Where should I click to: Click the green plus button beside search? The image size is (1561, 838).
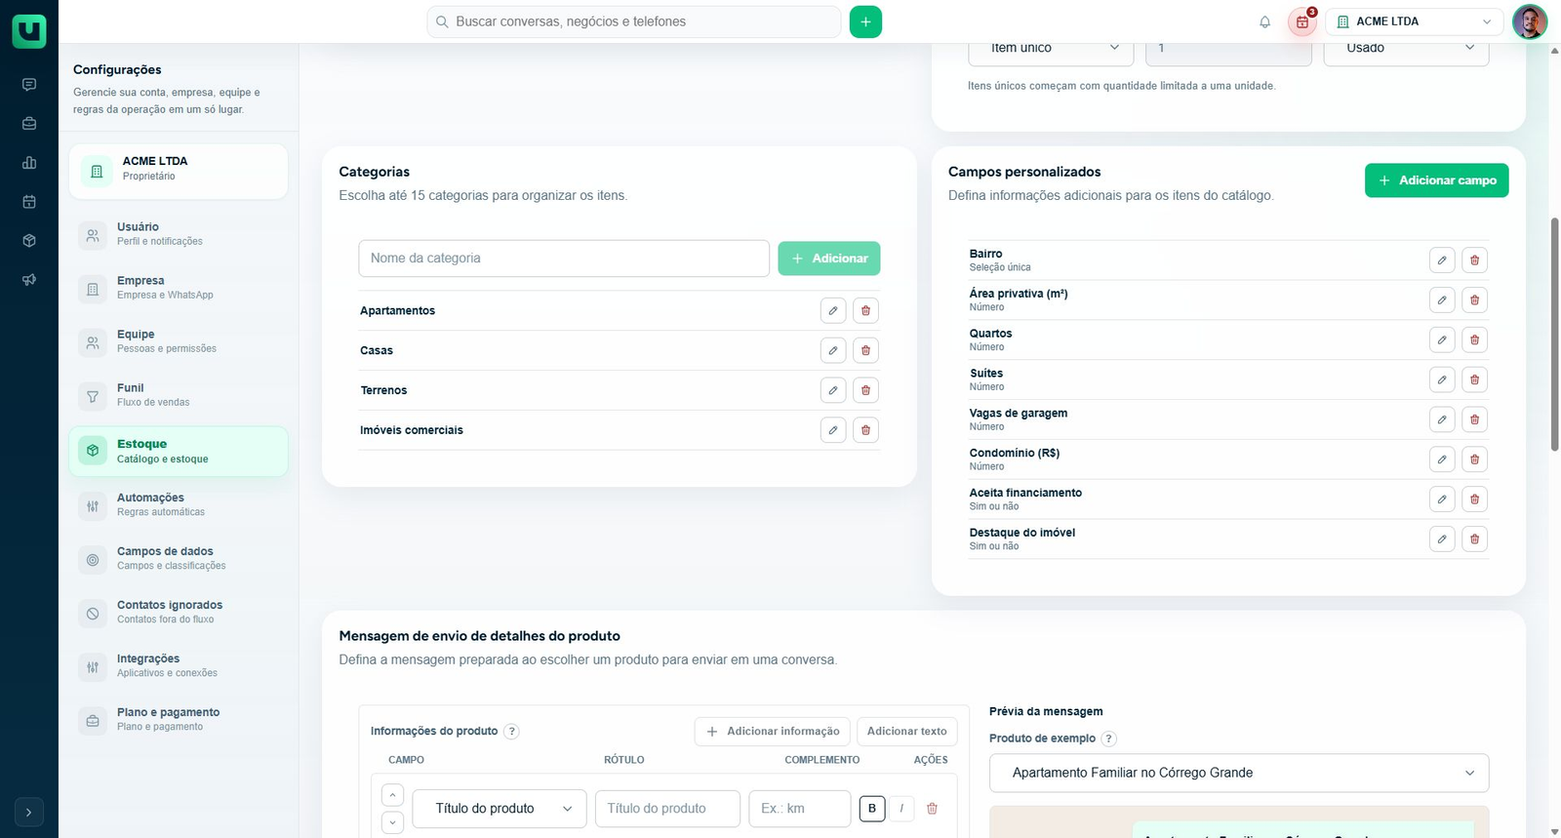[x=865, y=21]
